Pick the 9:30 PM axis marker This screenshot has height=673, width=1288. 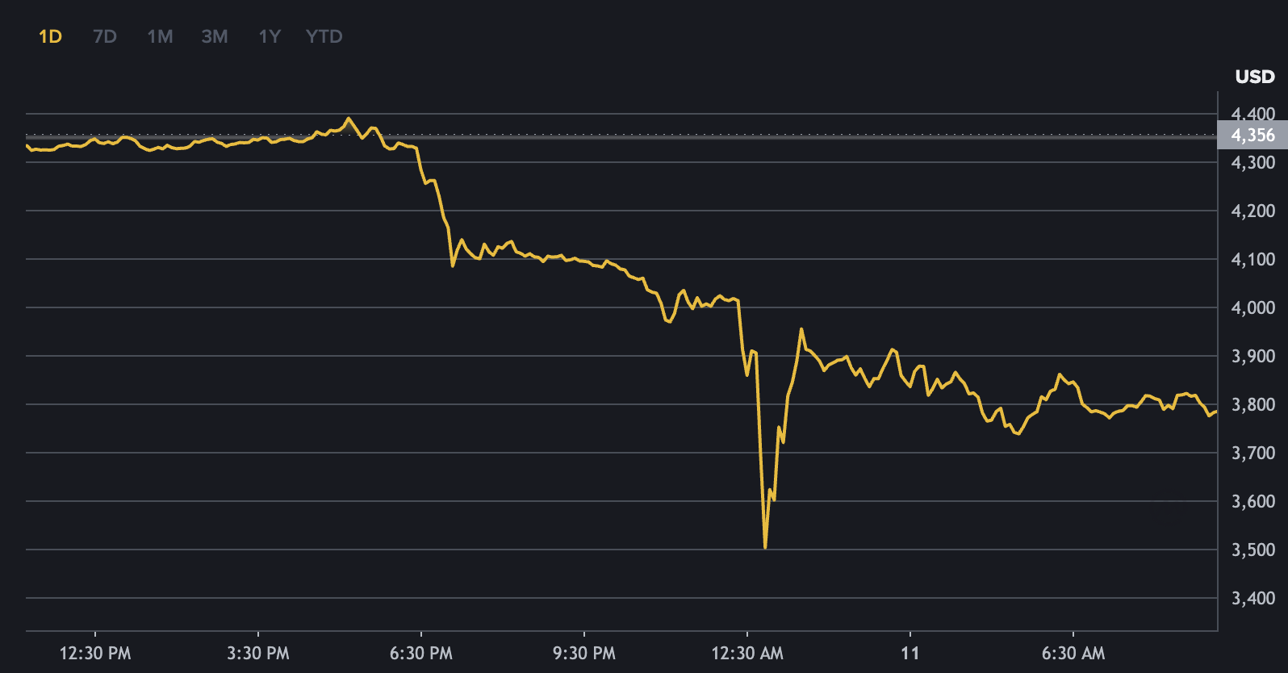click(584, 653)
